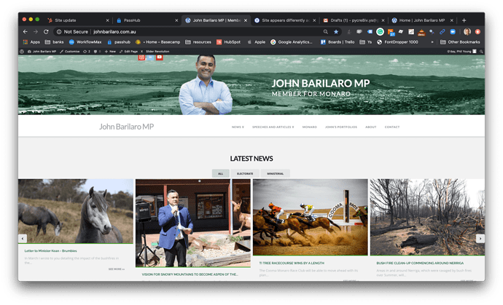Open the G'day, Phil Young account menu
Screen dimensions: 503x305
(461, 51)
